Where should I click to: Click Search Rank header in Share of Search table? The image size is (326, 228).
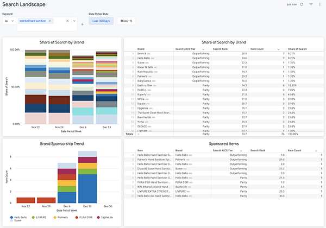(220, 49)
